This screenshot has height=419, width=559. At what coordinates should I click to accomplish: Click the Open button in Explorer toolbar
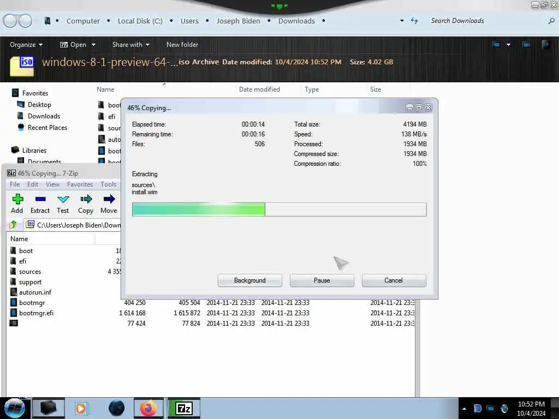pos(73,45)
